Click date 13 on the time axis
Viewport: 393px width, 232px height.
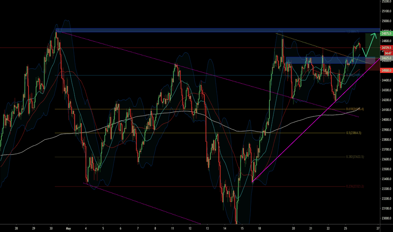click(207, 229)
